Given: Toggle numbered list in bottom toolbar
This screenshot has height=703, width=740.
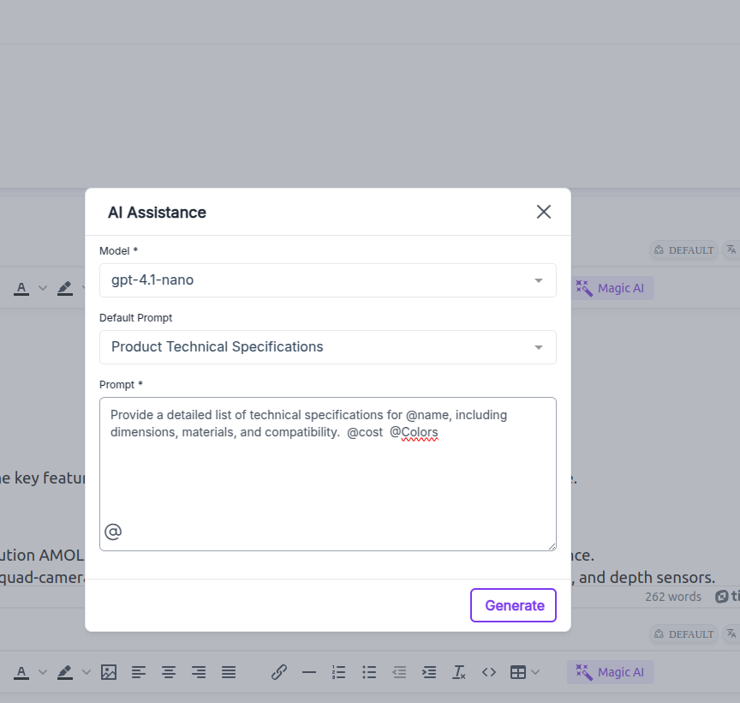Looking at the screenshot, I should (x=339, y=672).
